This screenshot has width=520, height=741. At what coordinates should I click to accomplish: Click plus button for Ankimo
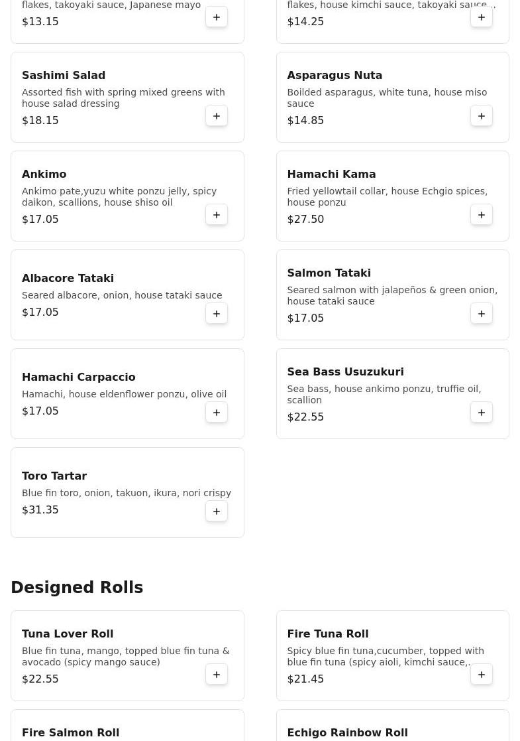point(217,215)
